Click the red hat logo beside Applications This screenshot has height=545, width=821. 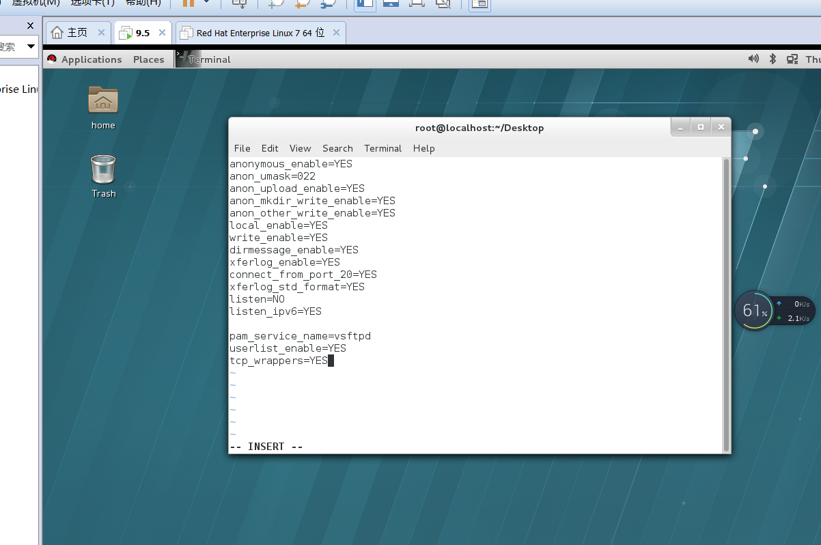[x=52, y=59]
